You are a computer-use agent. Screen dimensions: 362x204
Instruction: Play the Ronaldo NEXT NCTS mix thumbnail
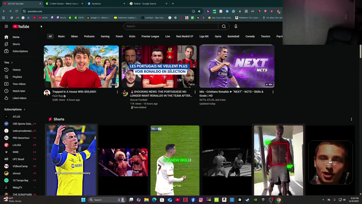[x=237, y=67]
